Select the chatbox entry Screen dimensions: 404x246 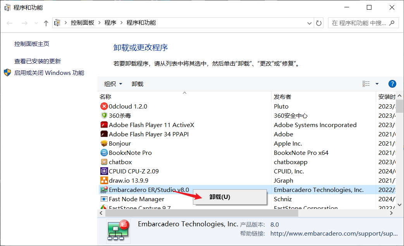coord(120,162)
